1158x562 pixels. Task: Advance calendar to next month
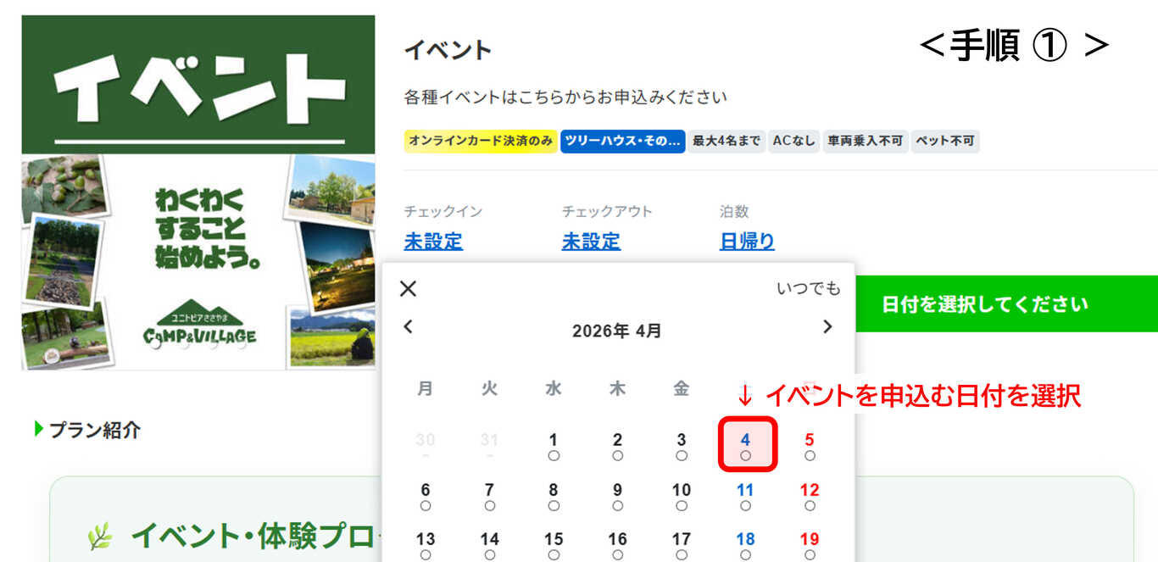coord(827,327)
